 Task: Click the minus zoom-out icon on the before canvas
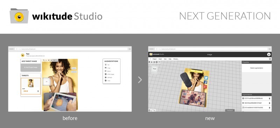click(x=51, y=60)
